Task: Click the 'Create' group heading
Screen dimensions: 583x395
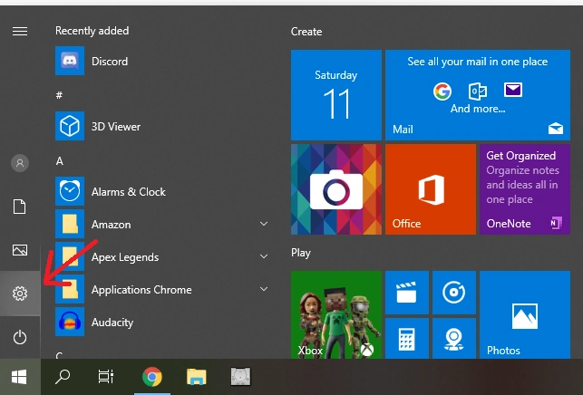Action: pyautogui.click(x=306, y=32)
